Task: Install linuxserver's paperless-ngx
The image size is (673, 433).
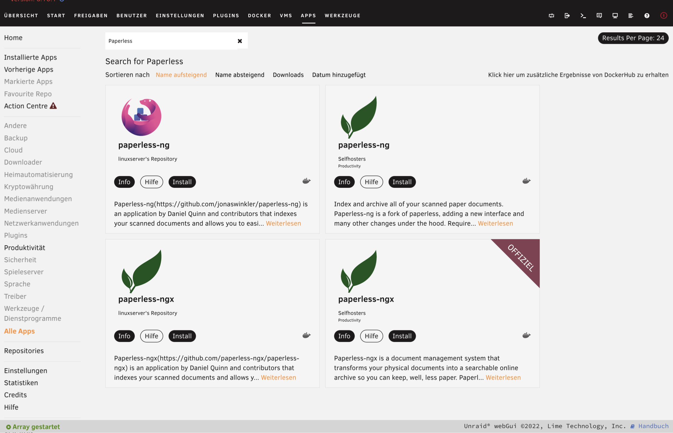Action: pyautogui.click(x=182, y=336)
